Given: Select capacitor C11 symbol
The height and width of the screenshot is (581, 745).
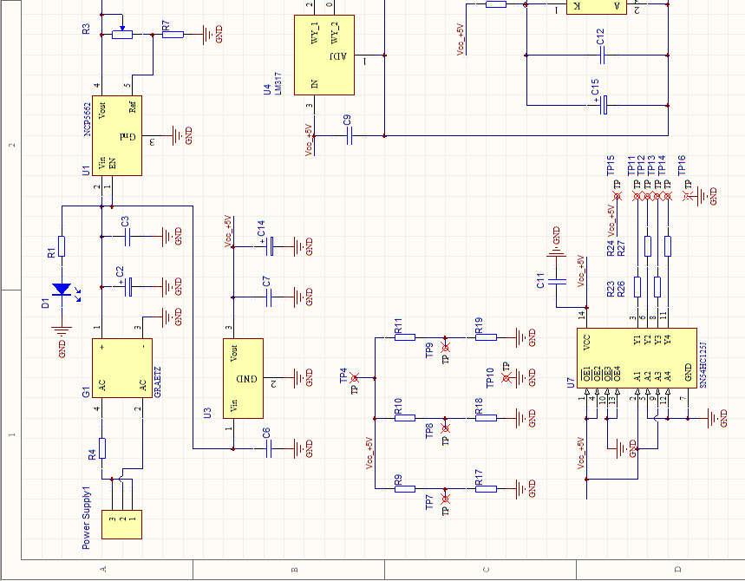Looking at the screenshot, I should pyautogui.click(x=557, y=282).
